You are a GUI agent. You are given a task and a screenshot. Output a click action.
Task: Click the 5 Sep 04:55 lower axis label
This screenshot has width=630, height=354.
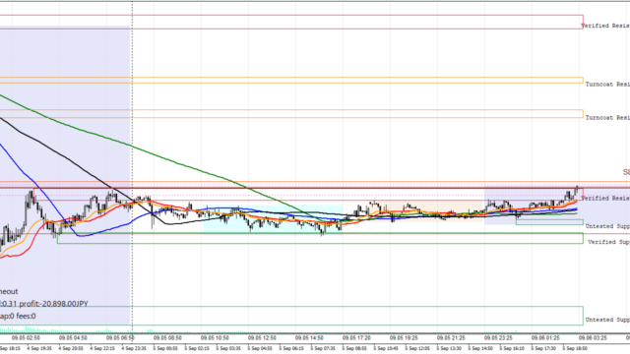click(260, 349)
